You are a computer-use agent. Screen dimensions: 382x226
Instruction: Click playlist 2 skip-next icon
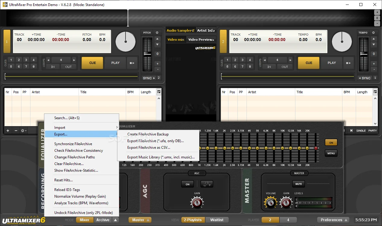click(x=351, y=131)
